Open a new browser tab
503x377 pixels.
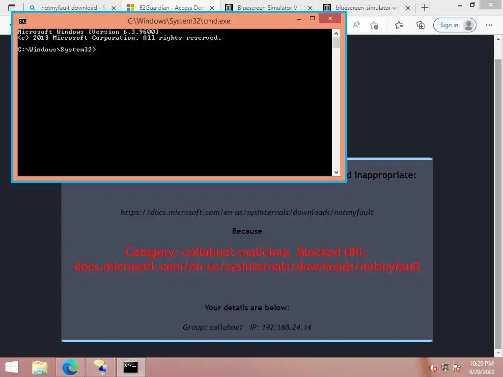coord(425,8)
